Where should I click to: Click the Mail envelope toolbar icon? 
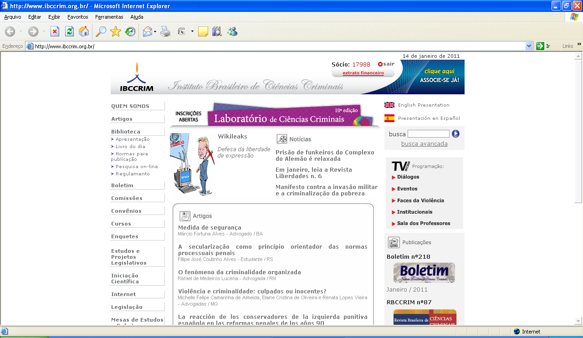[x=147, y=31]
